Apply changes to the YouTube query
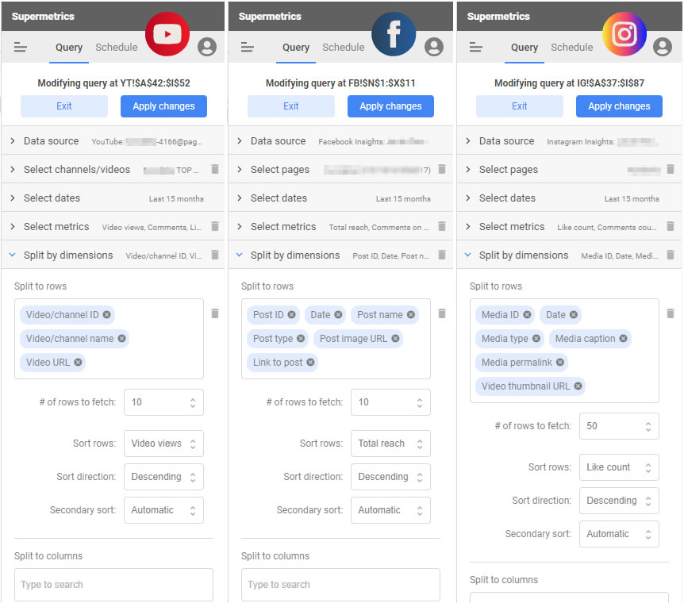Image resolution: width=684 pixels, height=603 pixels. pyautogui.click(x=163, y=106)
